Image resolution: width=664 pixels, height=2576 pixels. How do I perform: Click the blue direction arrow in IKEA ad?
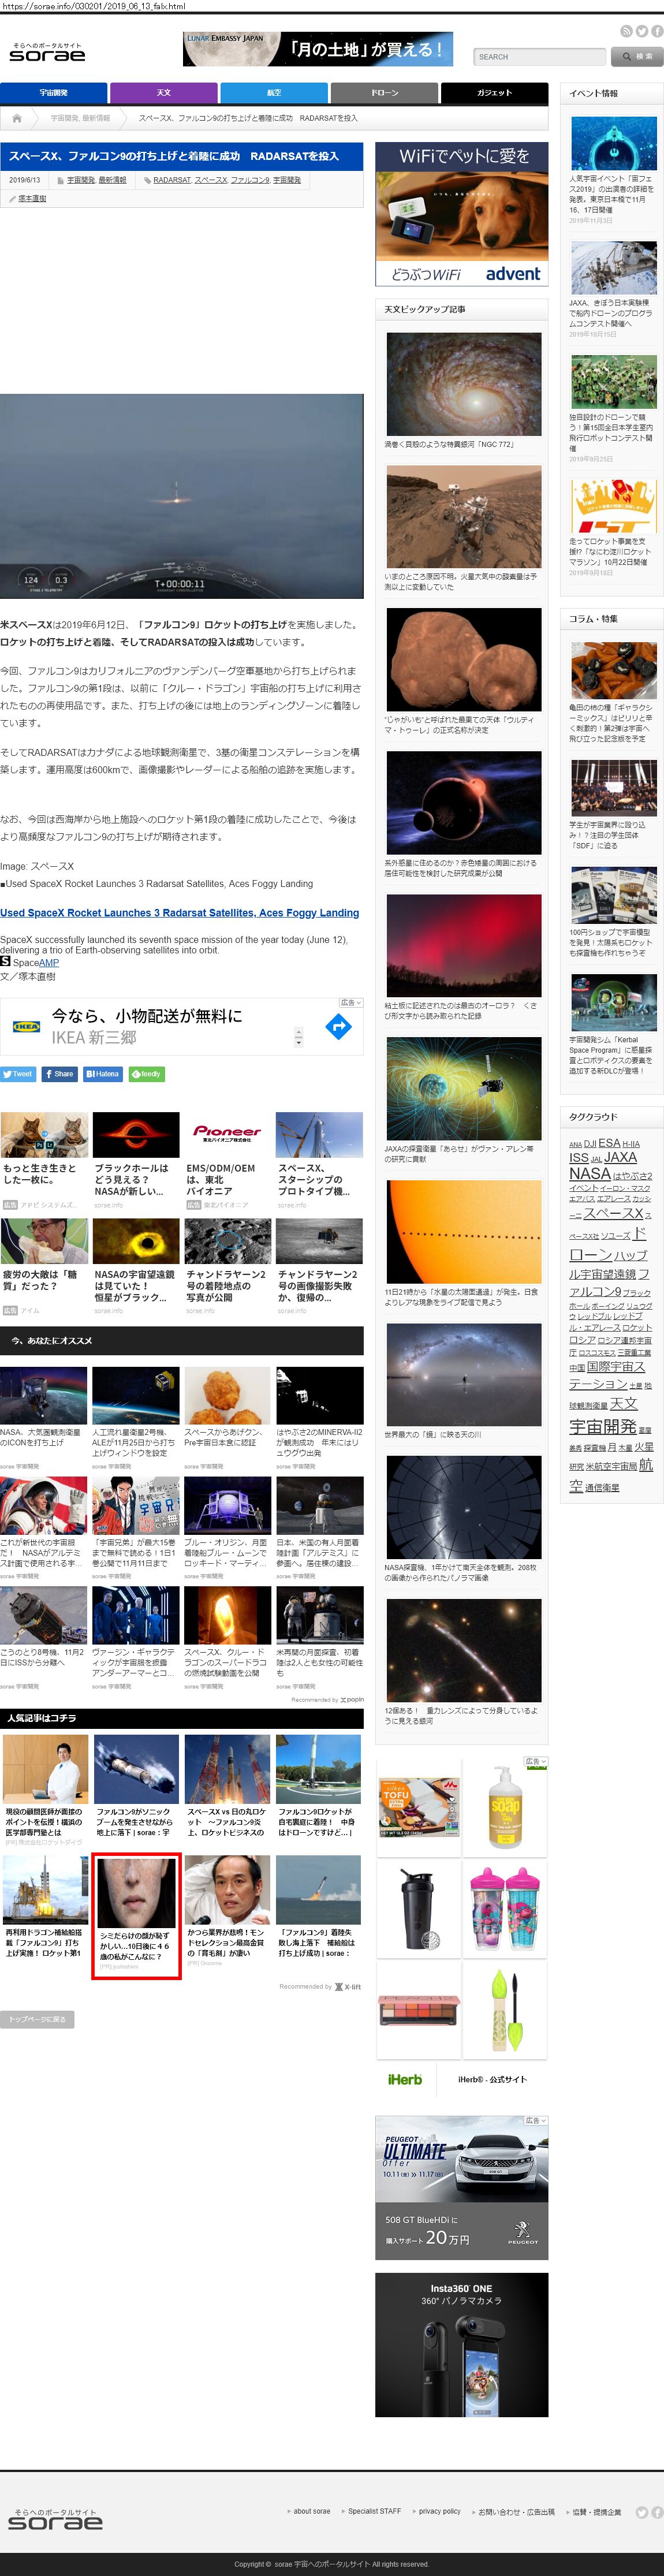click(339, 1026)
